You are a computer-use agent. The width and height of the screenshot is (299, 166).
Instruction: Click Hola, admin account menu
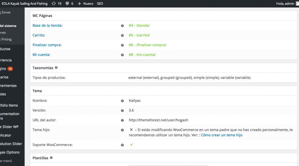(x=285, y=4)
